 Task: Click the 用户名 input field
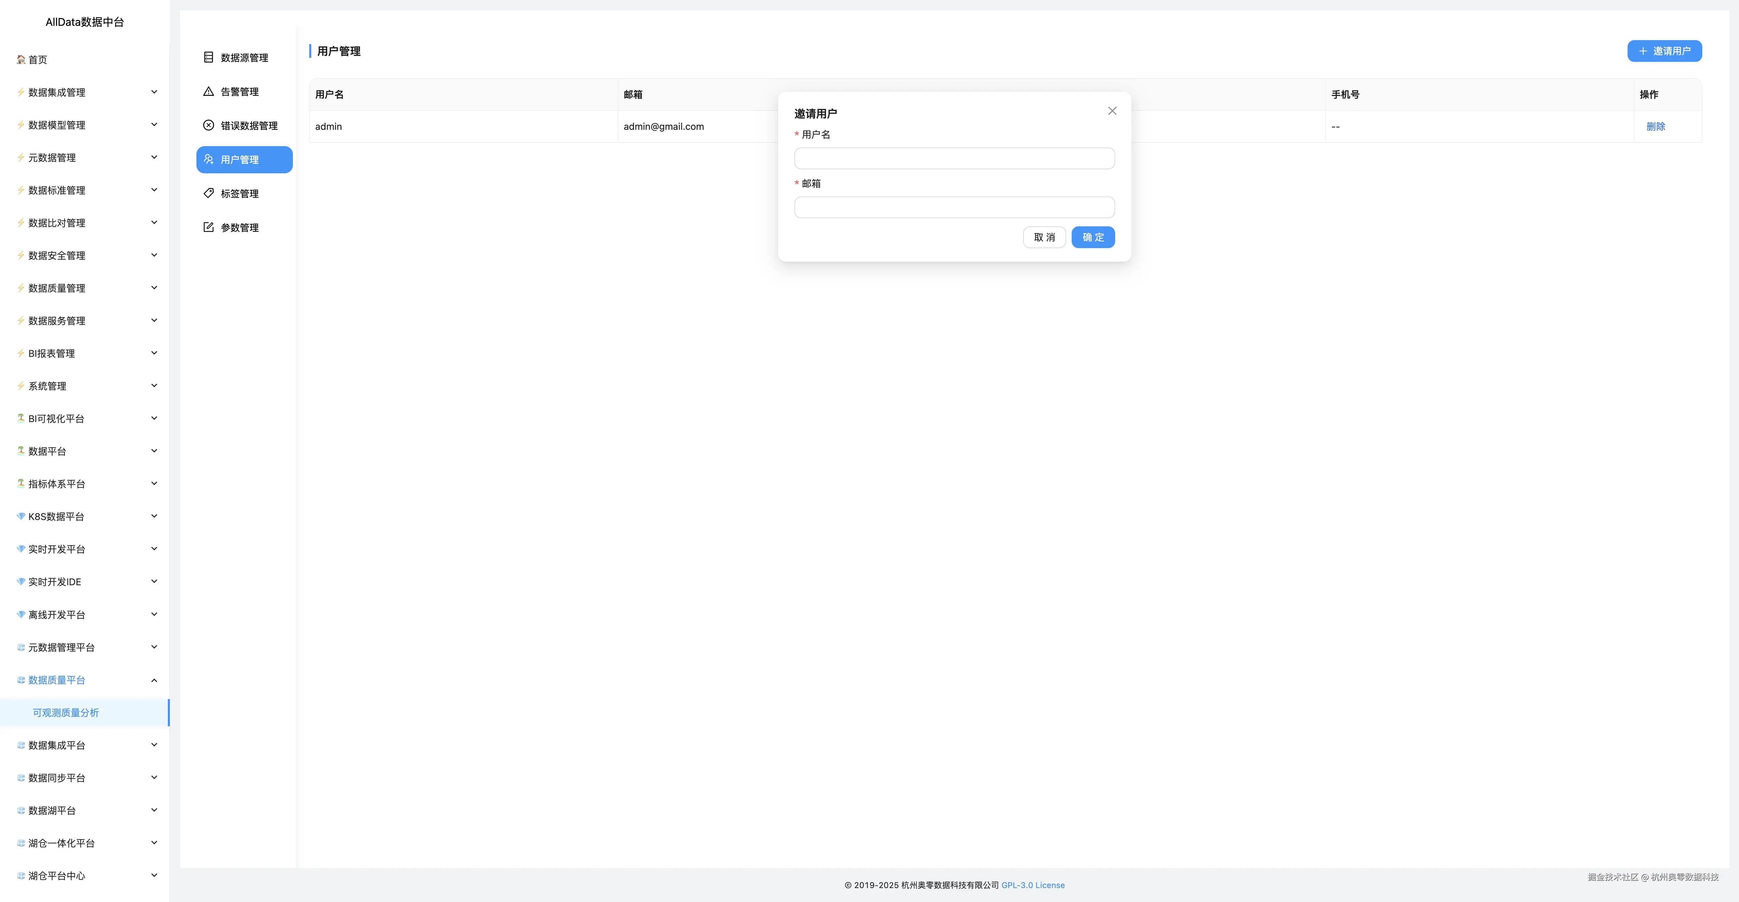[x=954, y=158]
